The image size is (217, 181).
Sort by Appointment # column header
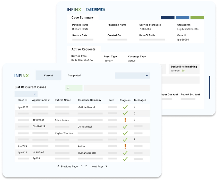(41, 100)
